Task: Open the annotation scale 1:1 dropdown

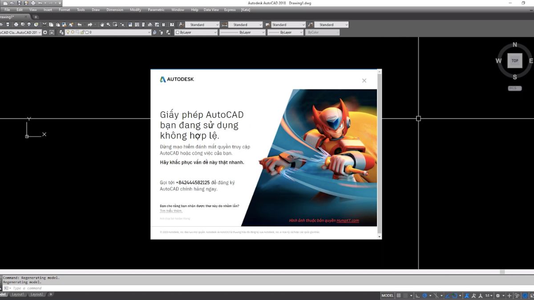Action: [x=489, y=296]
